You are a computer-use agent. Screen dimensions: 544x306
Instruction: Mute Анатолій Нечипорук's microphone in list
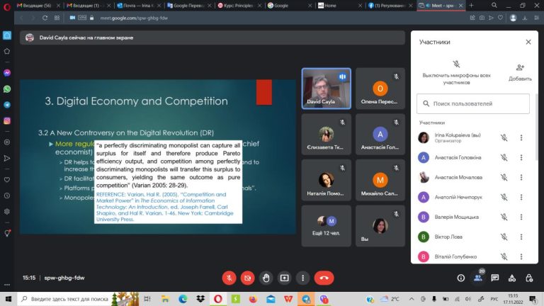click(x=504, y=197)
